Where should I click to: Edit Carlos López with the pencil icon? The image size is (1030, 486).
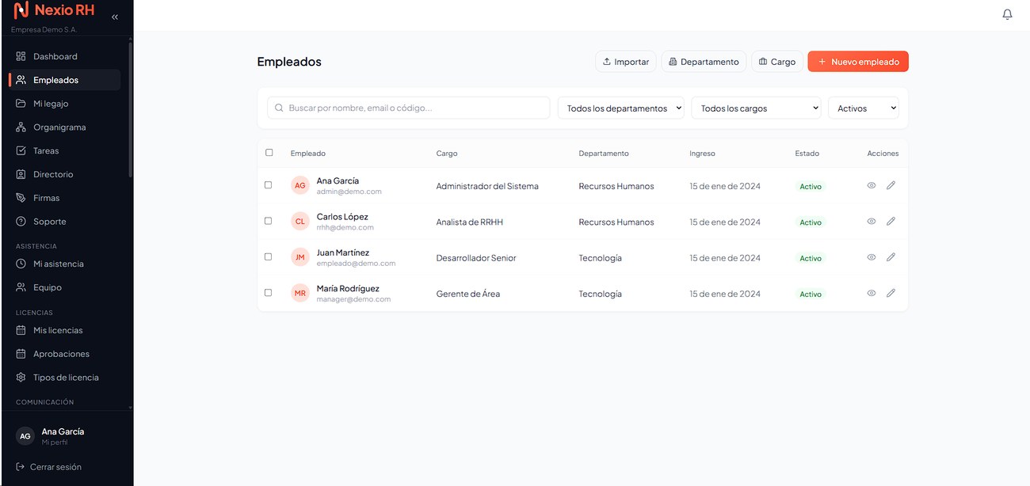891,222
